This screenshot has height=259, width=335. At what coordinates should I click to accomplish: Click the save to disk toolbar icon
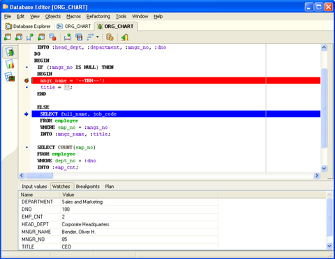[79, 37]
